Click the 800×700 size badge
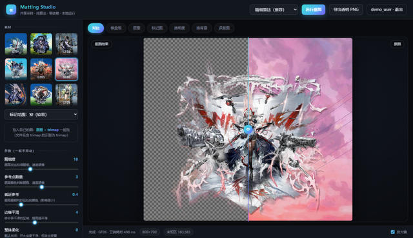Viewport: 413px width, 238px height. [149, 232]
